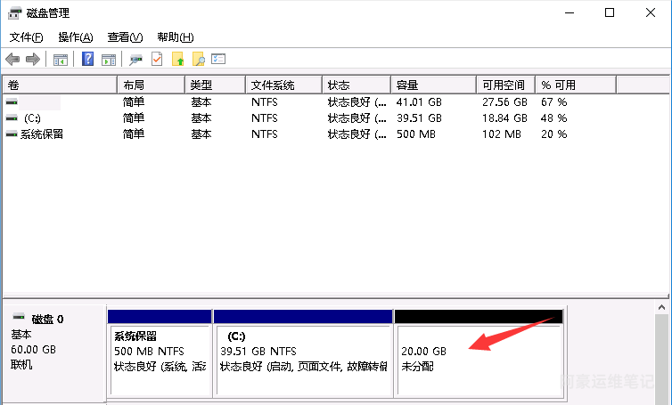Click the yellow page with green arrow icon

tap(177, 60)
